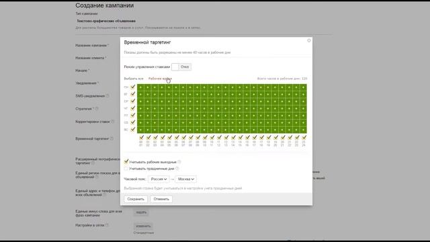Click задать button for Единые минус-слова

click(x=141, y=212)
